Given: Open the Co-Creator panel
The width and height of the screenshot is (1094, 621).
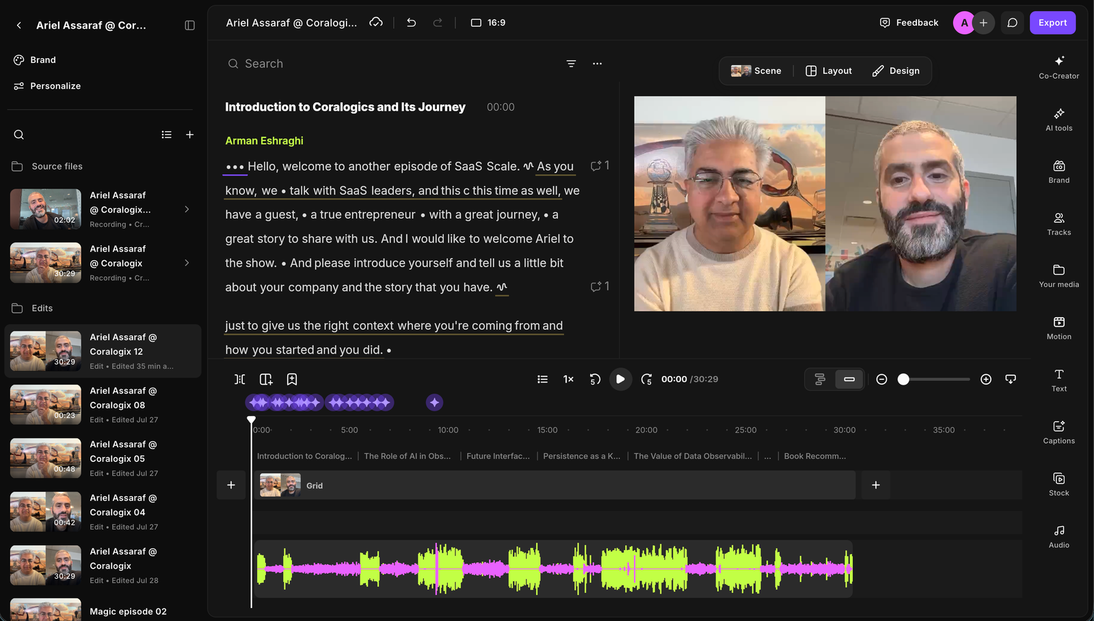Looking at the screenshot, I should pyautogui.click(x=1058, y=67).
